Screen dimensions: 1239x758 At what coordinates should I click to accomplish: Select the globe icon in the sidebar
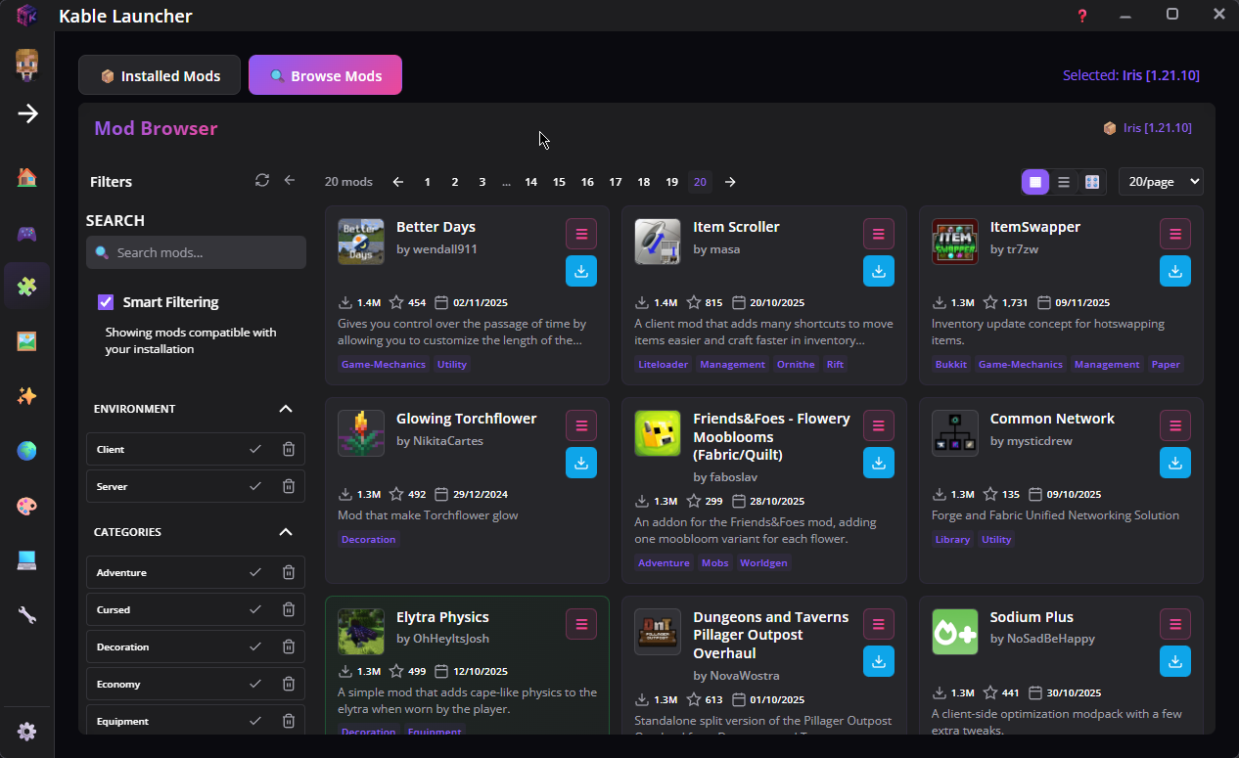click(x=26, y=451)
